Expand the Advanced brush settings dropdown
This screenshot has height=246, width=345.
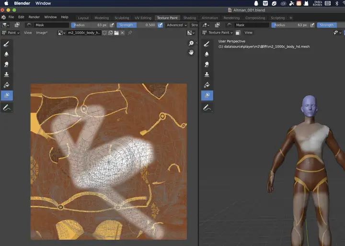(176, 25)
